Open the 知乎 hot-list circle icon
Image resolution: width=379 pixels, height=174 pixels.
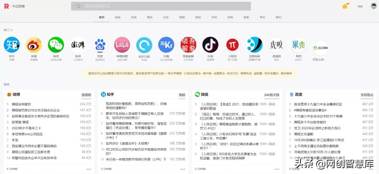[12, 45]
